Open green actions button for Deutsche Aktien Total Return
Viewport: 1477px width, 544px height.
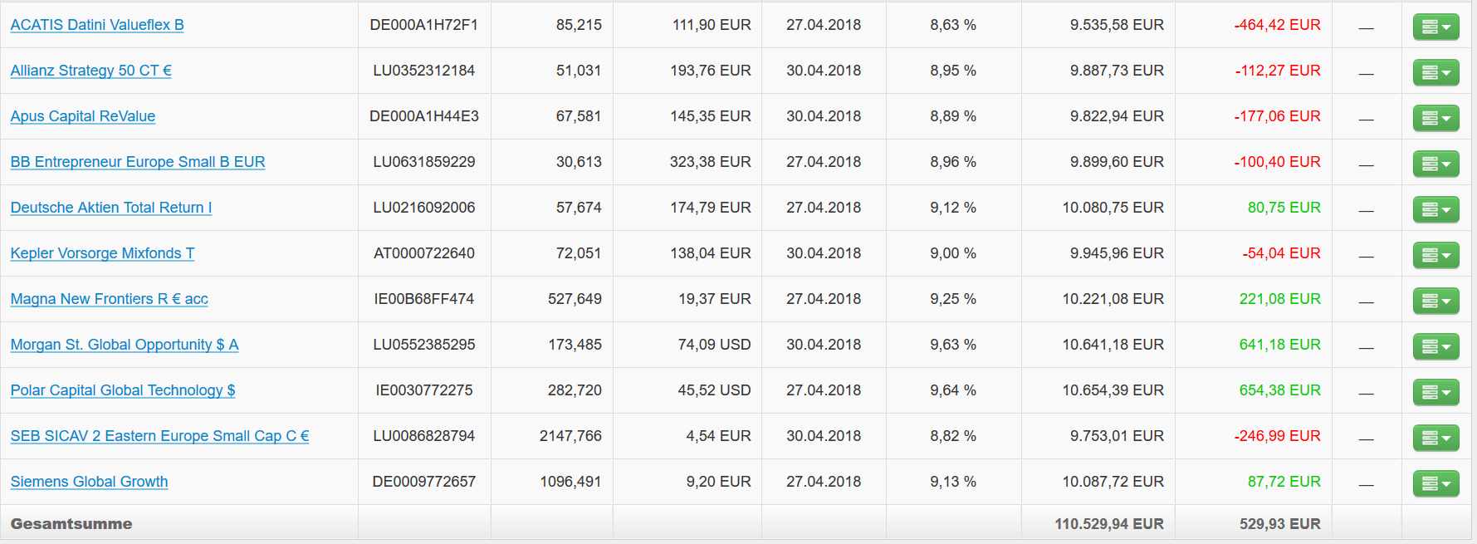pos(1435,209)
